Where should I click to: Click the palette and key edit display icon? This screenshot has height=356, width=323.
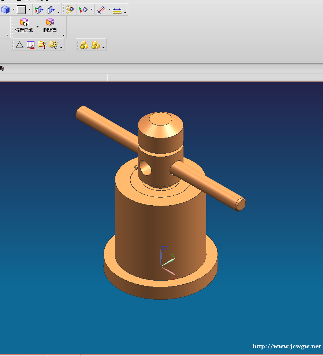70,10
